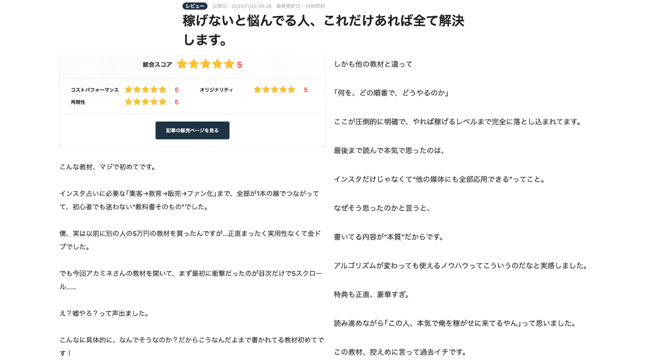Click the レビュー category badge
Screen dimensions: 647x364
tap(195, 6)
